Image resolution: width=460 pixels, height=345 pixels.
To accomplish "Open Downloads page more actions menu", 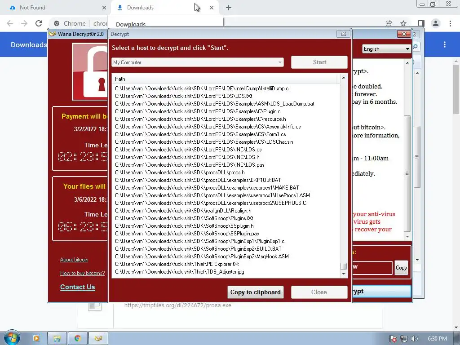I will tap(445, 44).
